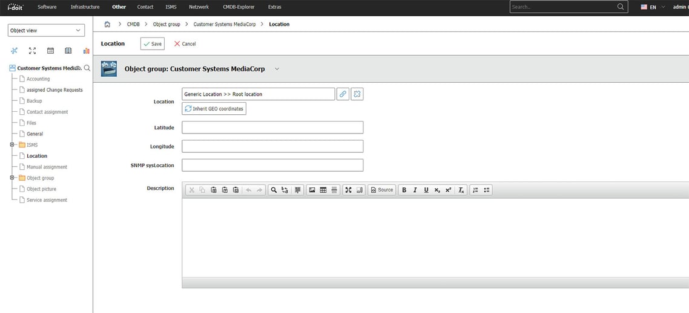Click Inherit GEO coordinates button
The image size is (689, 313).
point(214,109)
